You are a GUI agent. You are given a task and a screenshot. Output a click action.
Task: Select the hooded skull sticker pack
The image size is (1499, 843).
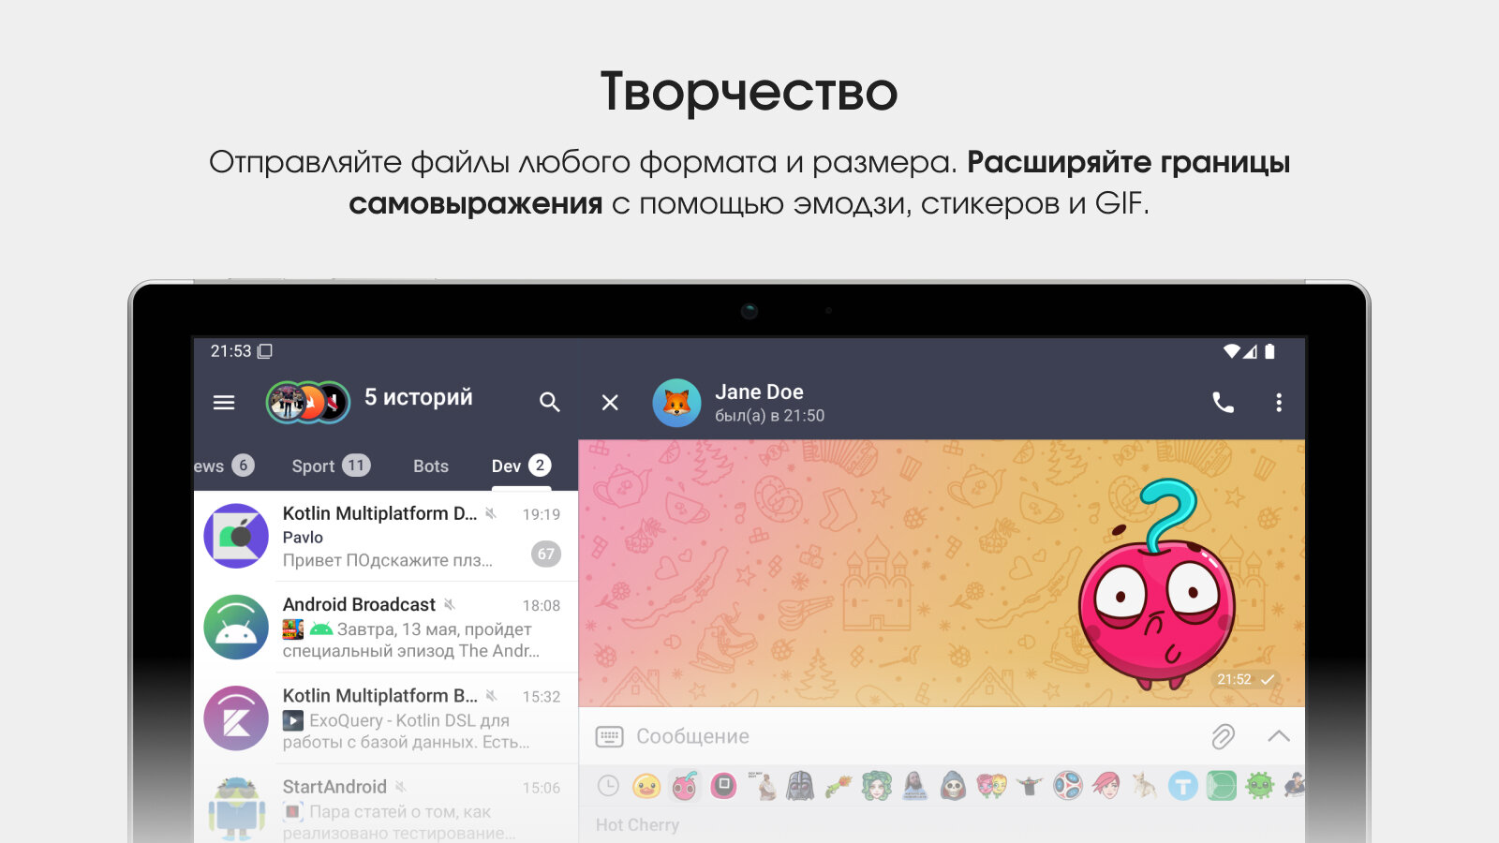(x=954, y=786)
